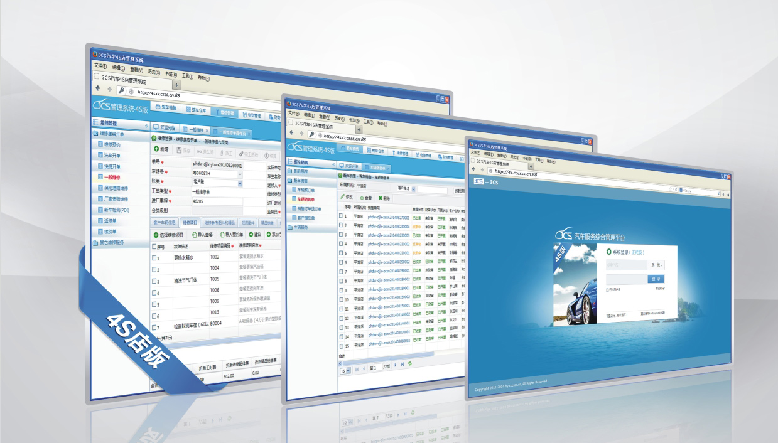Open 销售订单退订单 in the sales window sidebar
Image resolution: width=778 pixels, height=443 pixels.
pyautogui.click(x=308, y=208)
